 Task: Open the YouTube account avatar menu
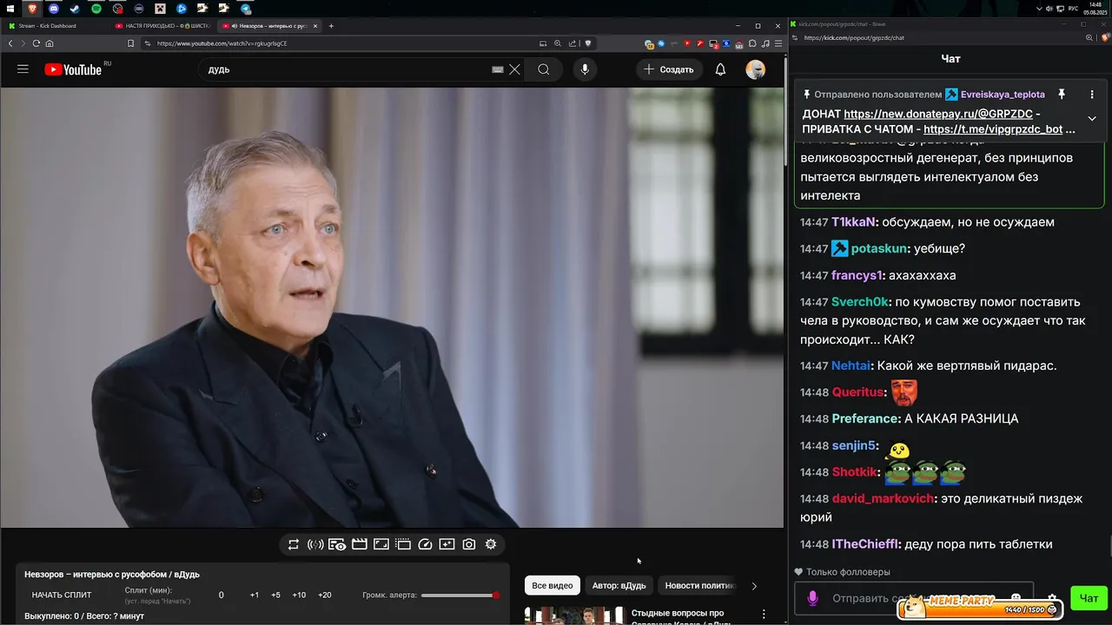756,69
